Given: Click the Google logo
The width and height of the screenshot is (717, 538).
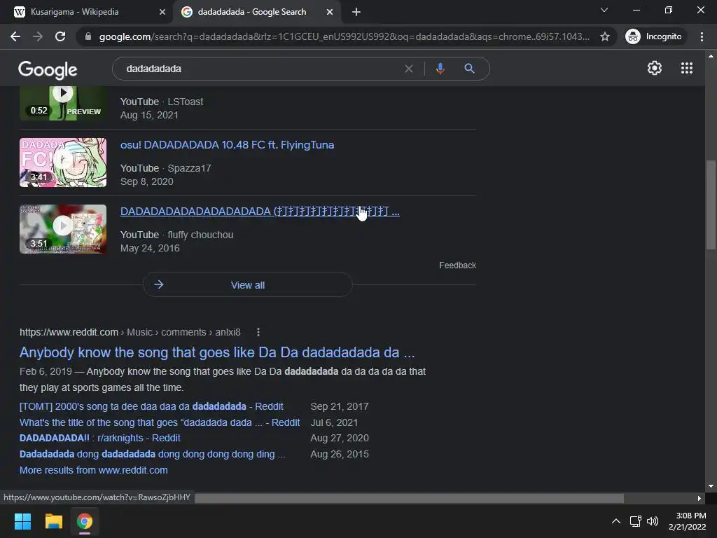Looking at the screenshot, I should point(48,69).
